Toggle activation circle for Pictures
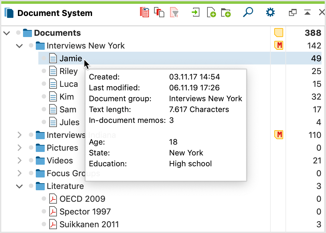Image resolution: width=326 pixels, height=233 pixels. pos(31,147)
